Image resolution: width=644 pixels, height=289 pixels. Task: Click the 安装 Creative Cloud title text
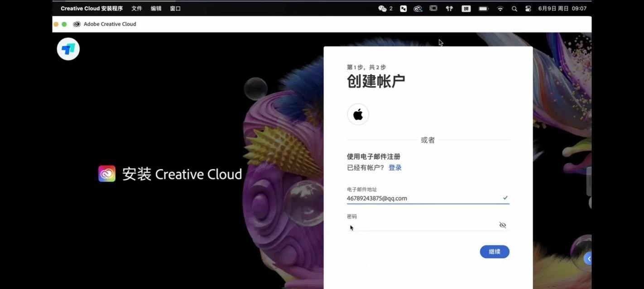(182, 174)
